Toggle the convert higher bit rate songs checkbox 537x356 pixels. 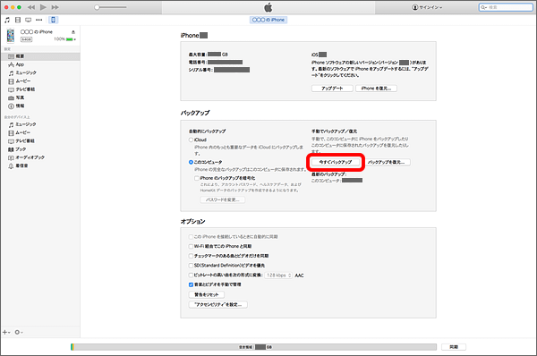click(191, 275)
